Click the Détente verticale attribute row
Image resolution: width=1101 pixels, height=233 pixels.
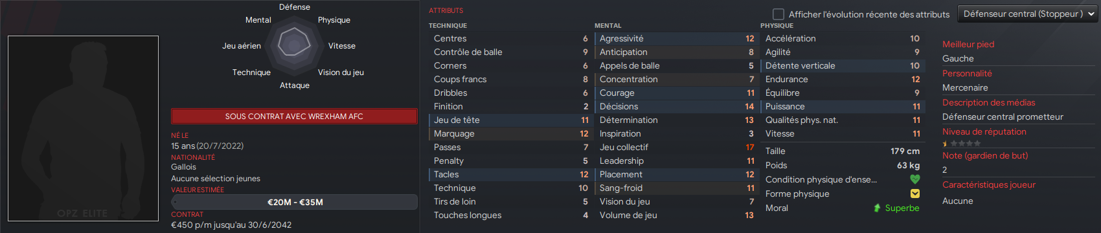pyautogui.click(x=842, y=65)
